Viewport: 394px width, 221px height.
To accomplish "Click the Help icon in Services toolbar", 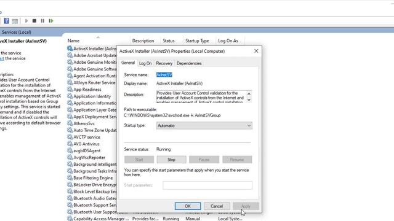I will (7, 21).
